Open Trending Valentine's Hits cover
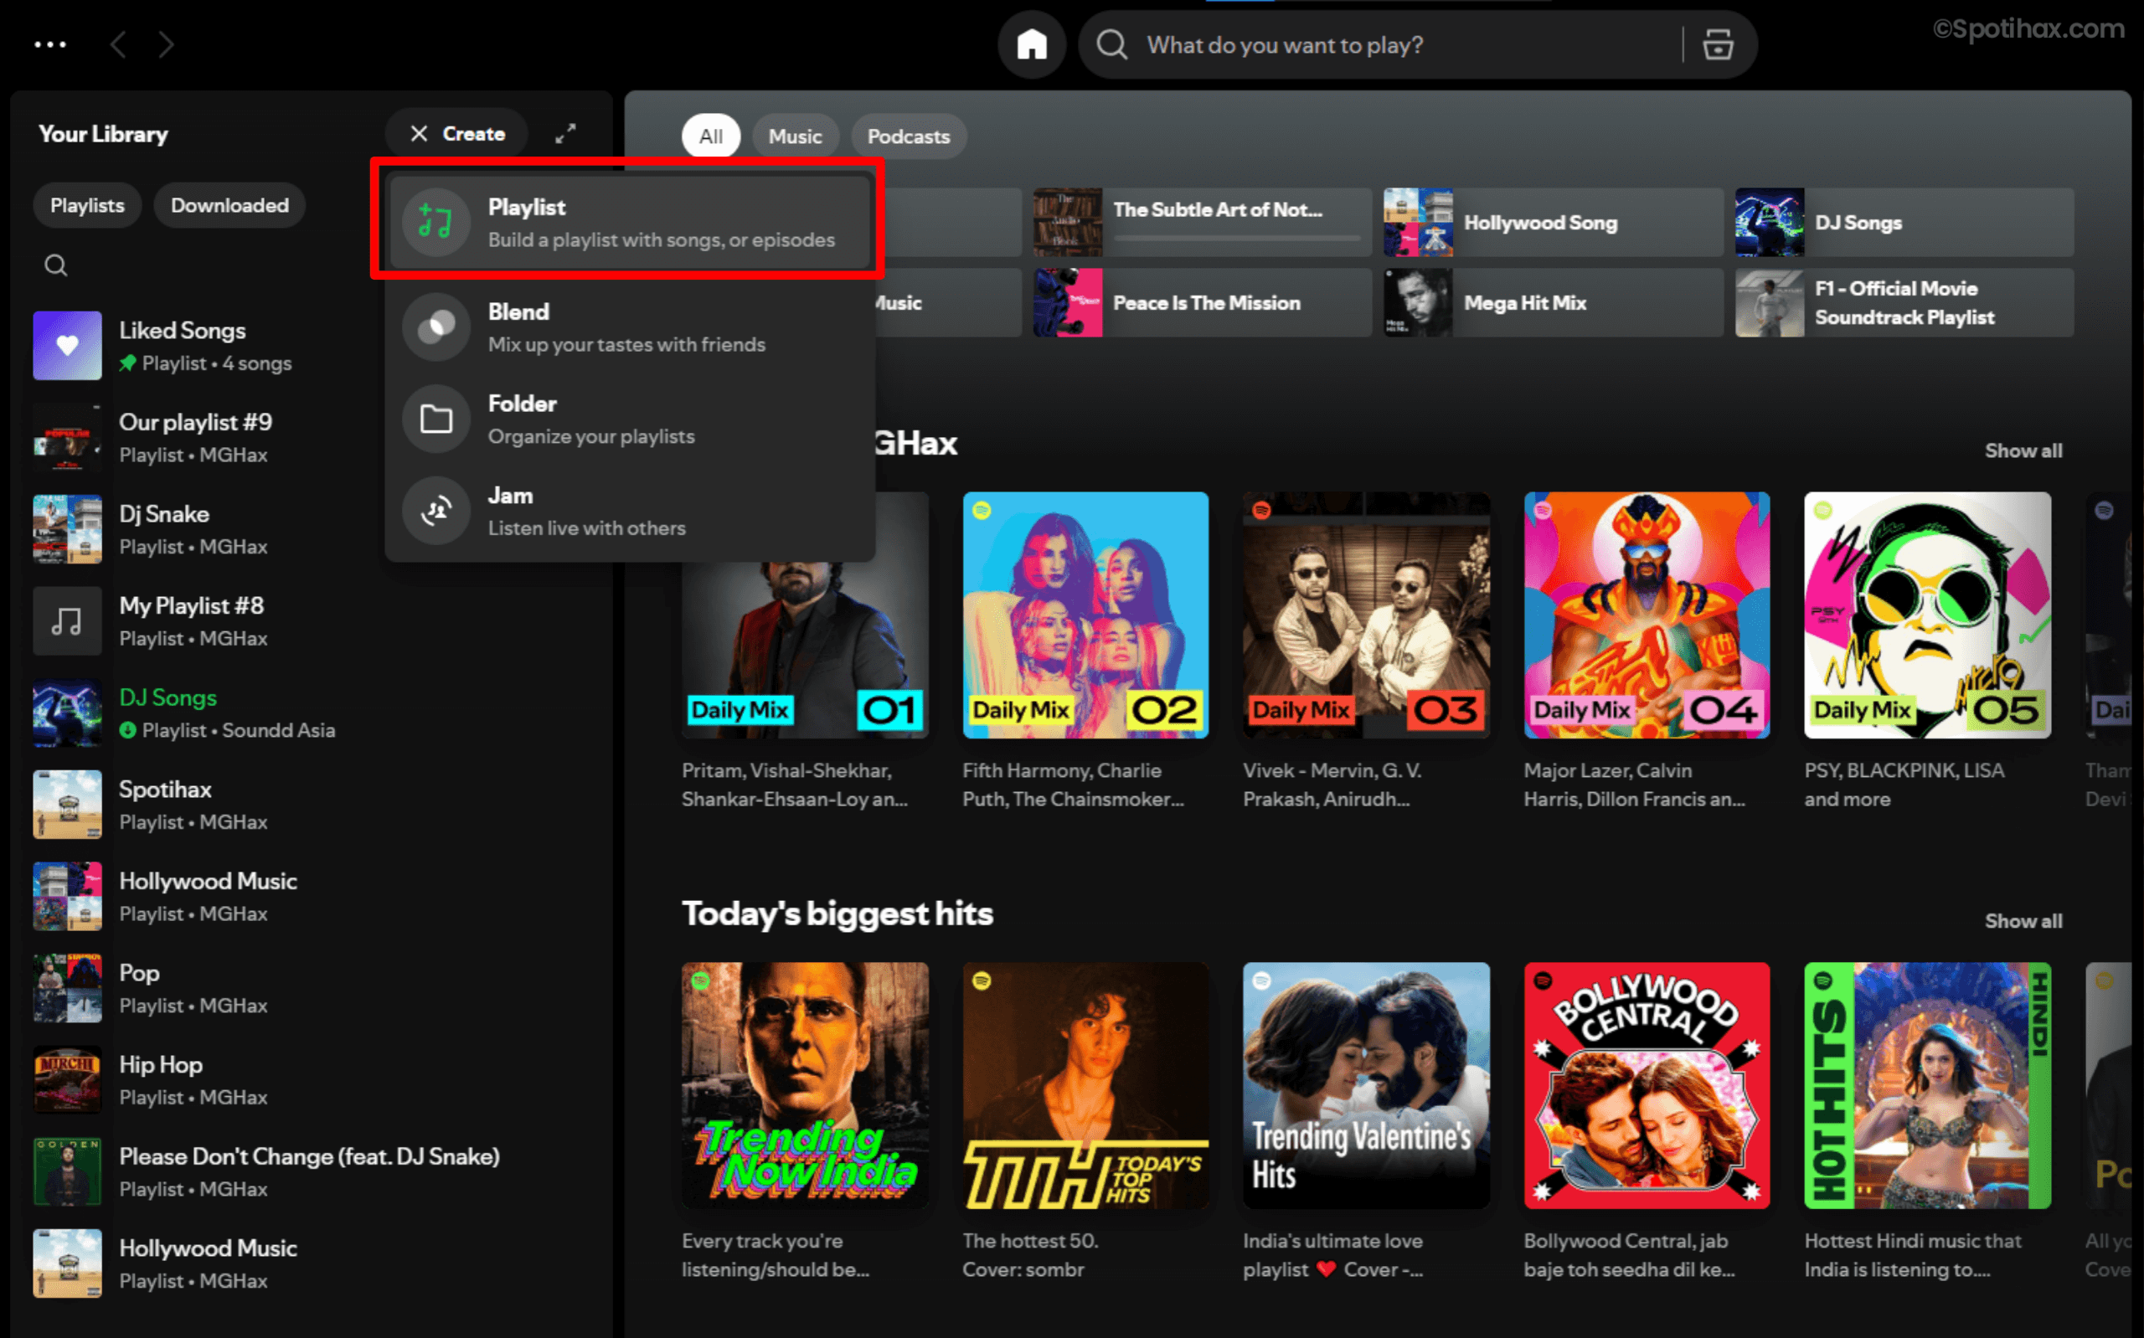 1365,1086
